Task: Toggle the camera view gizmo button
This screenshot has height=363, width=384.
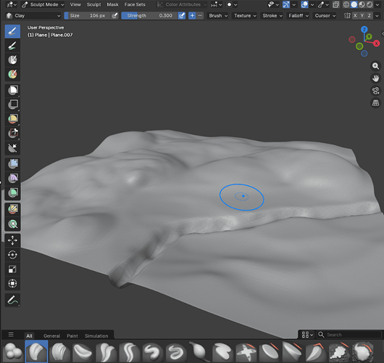Action: coord(375,91)
